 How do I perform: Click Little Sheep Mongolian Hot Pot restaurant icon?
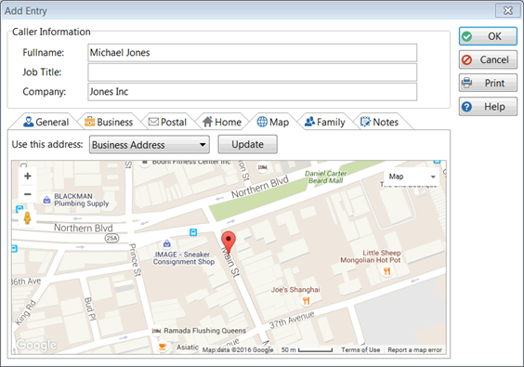click(387, 271)
